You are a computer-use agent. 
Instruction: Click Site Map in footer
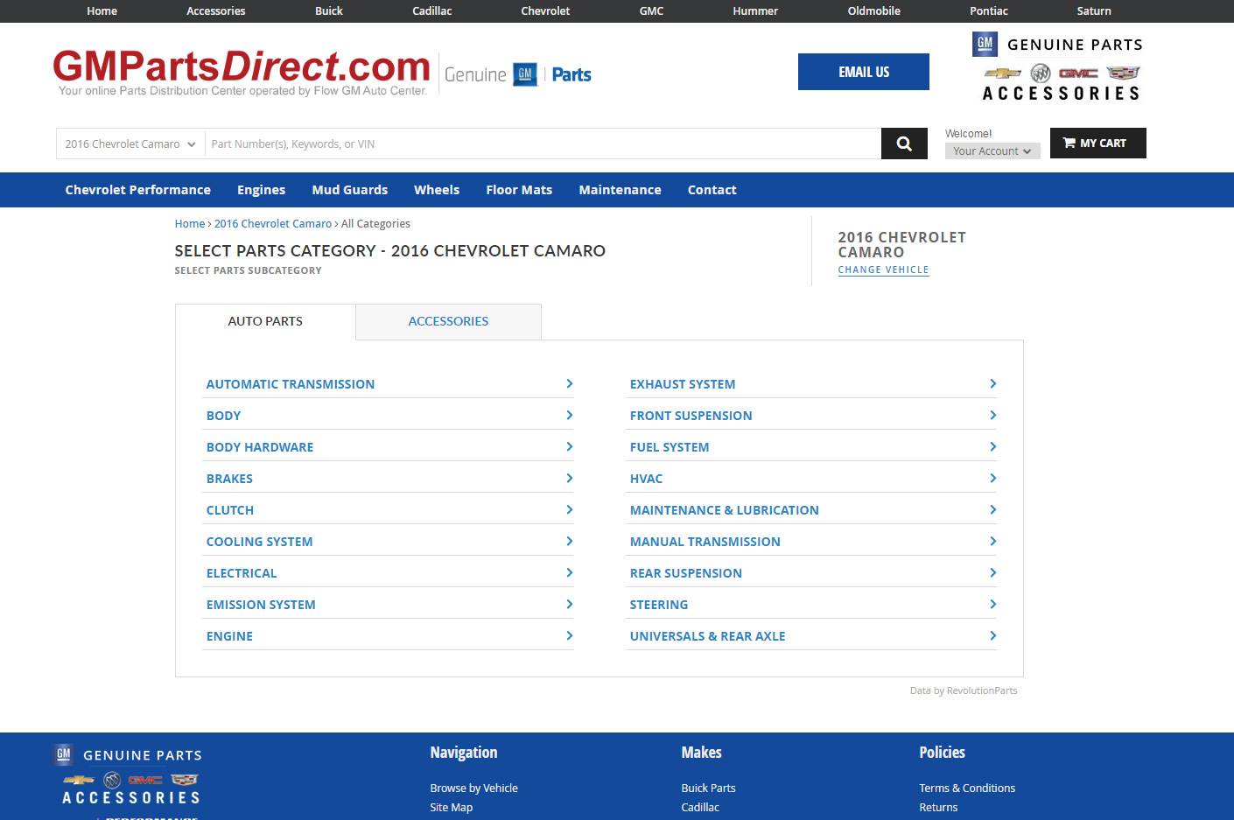pos(451,808)
